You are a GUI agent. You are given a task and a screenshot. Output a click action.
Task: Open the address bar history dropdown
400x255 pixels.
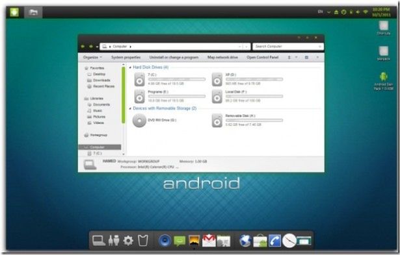tap(247, 47)
